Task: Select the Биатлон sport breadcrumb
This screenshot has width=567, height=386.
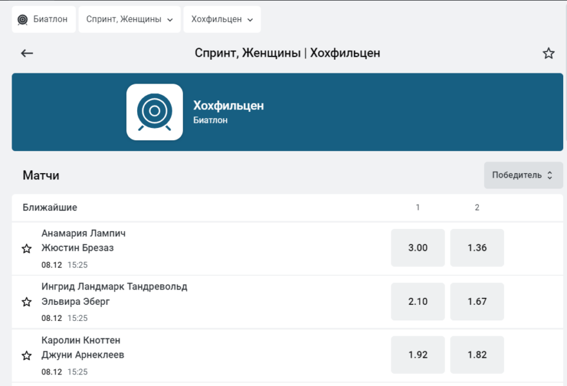Action: pyautogui.click(x=44, y=19)
